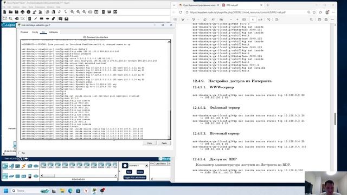347x195 pixels.
Task: Add PDF page to browser favorites star
Action: pos(314,12)
